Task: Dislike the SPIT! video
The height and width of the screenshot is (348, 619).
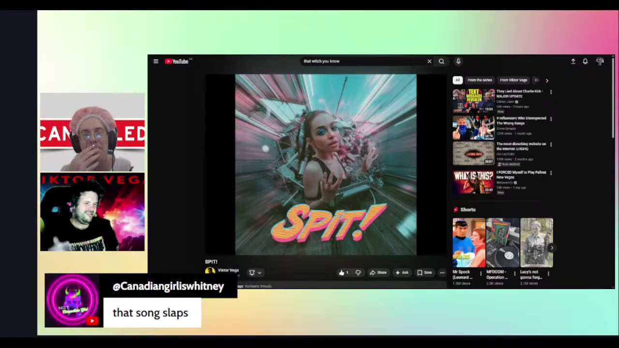Action: 358,273
